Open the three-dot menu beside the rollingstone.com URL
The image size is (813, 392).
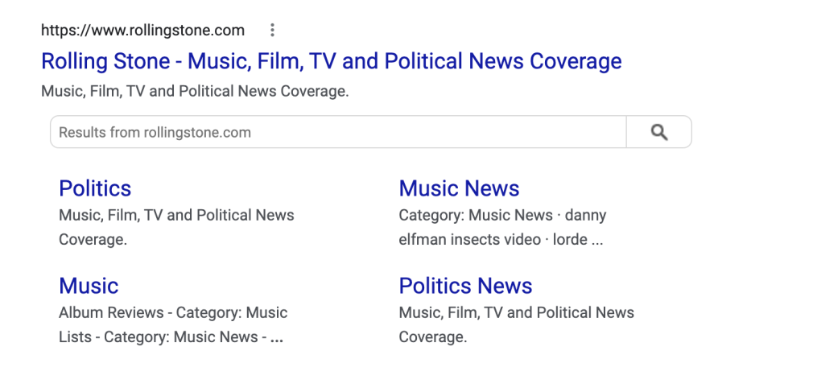272,31
